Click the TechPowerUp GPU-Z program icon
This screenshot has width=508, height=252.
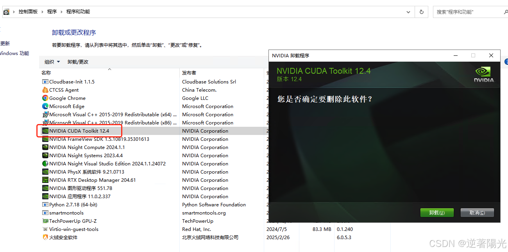(45, 221)
